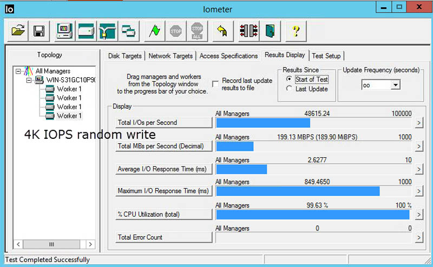
Task: Start a new manager icon
Action: (x=64, y=31)
